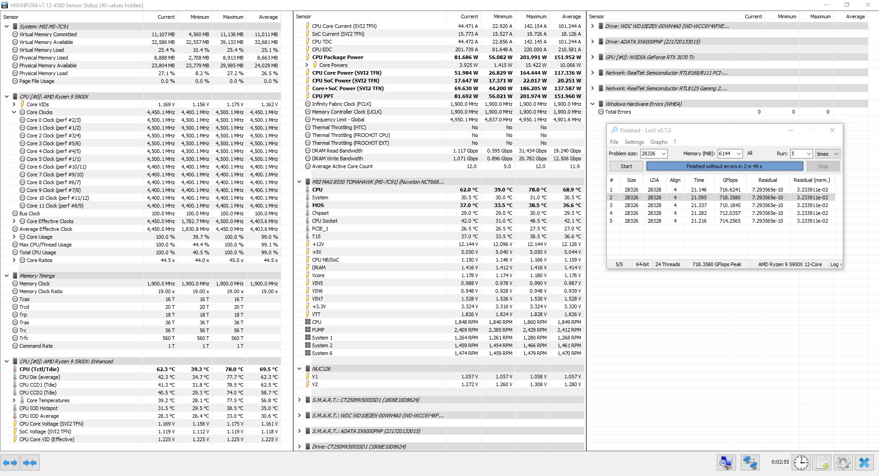Click the circle icon beside Total CPU Usage

[x=15, y=252]
